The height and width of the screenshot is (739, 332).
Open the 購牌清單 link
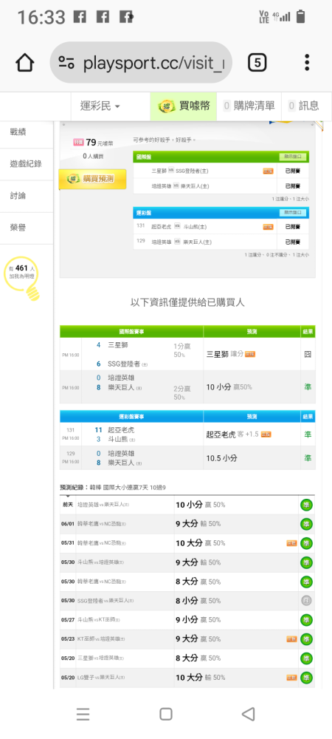249,106
